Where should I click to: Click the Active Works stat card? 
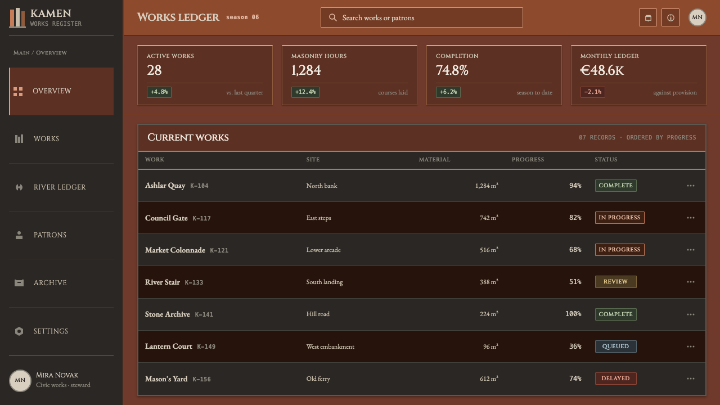click(x=205, y=75)
